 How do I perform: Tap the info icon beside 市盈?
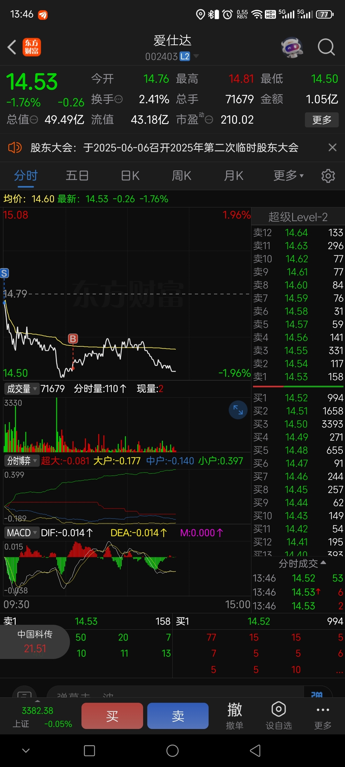click(209, 120)
